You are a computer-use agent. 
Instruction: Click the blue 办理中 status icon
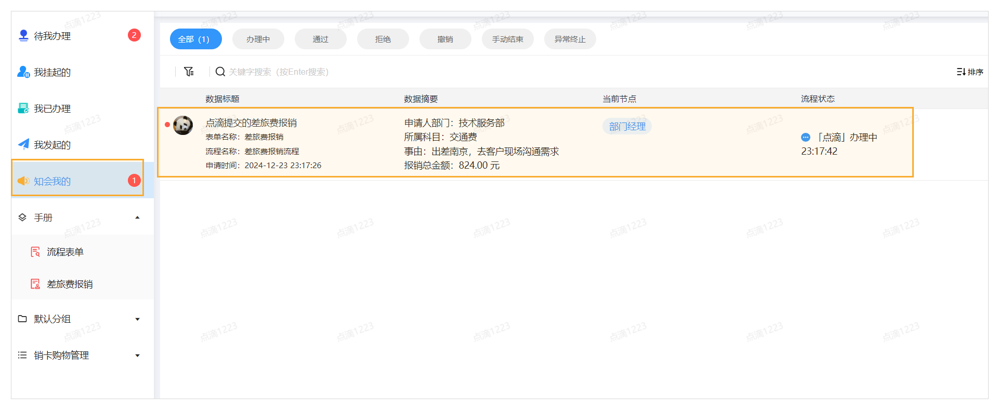(806, 138)
